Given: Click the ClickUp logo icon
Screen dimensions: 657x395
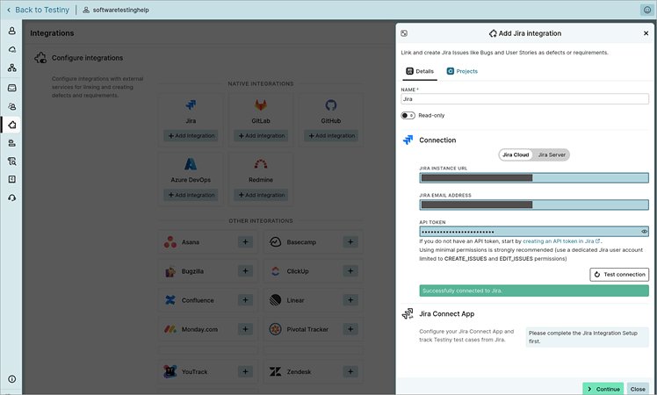Looking at the screenshot, I should [x=275, y=271].
